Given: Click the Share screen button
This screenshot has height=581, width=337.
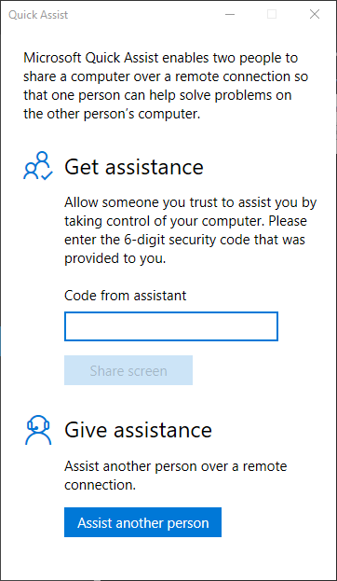Looking at the screenshot, I should point(128,370).
